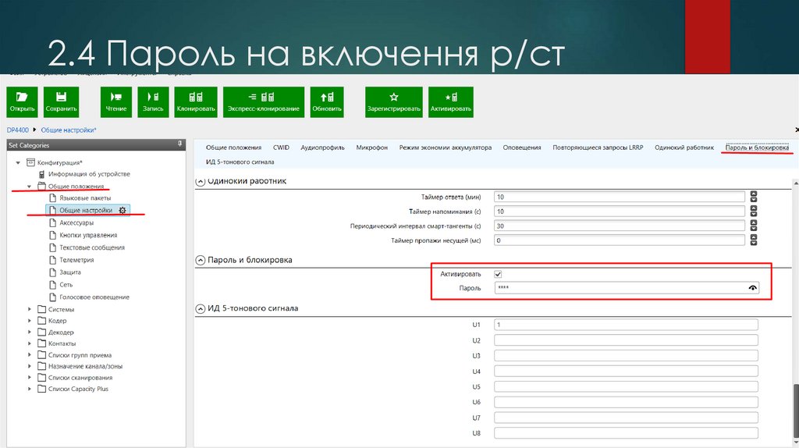This screenshot has width=799, height=448.
Task: Read radio using the Чтение button
Action: click(116, 102)
